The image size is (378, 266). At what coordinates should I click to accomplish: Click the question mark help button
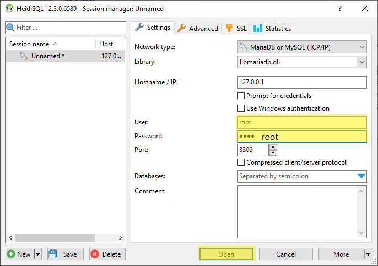click(340, 8)
